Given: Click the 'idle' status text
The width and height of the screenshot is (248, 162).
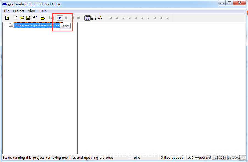Looking at the screenshot, I should coord(137,157).
